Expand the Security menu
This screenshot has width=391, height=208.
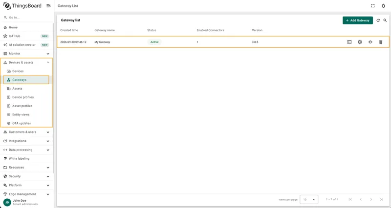26,176
